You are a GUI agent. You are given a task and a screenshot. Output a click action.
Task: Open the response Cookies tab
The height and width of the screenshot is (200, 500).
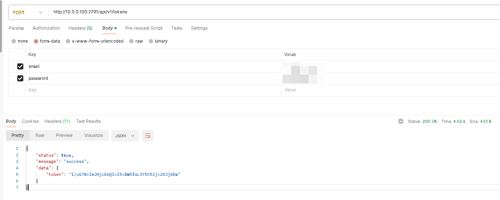(x=30, y=121)
